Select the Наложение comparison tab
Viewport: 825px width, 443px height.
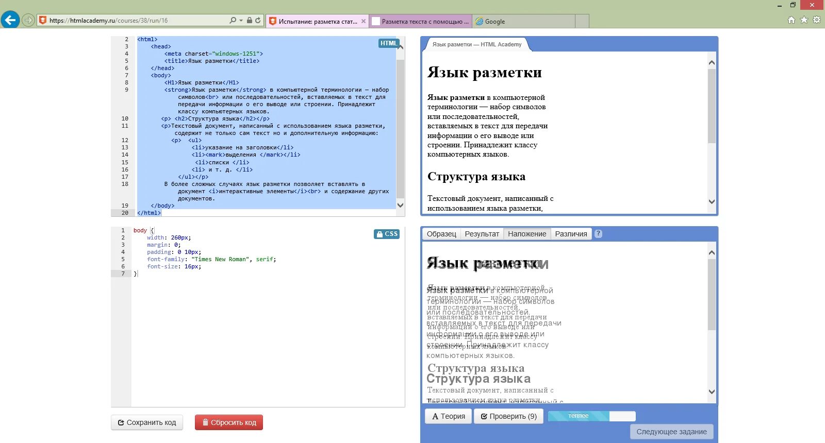[527, 234]
